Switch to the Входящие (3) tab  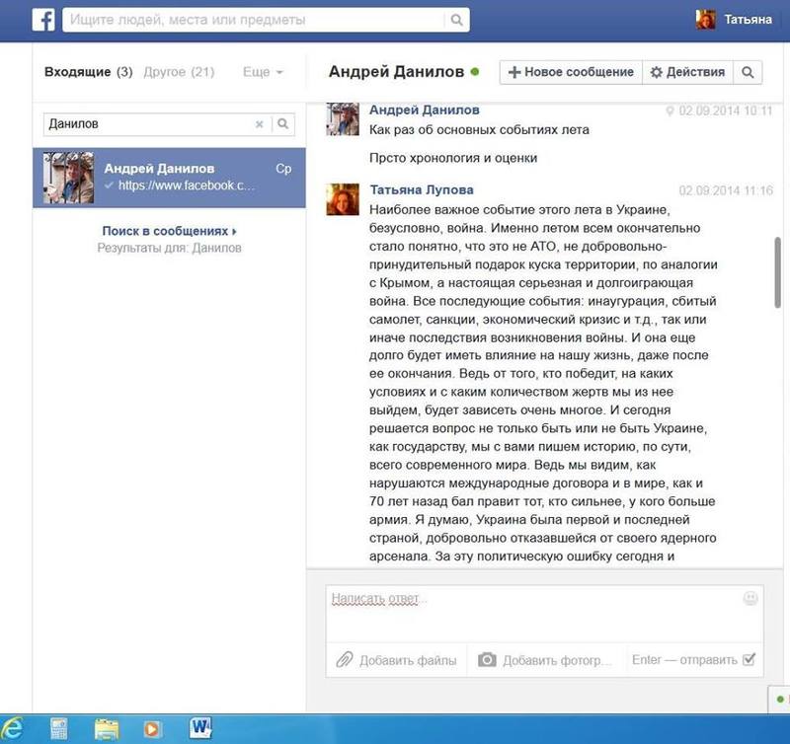pos(89,72)
